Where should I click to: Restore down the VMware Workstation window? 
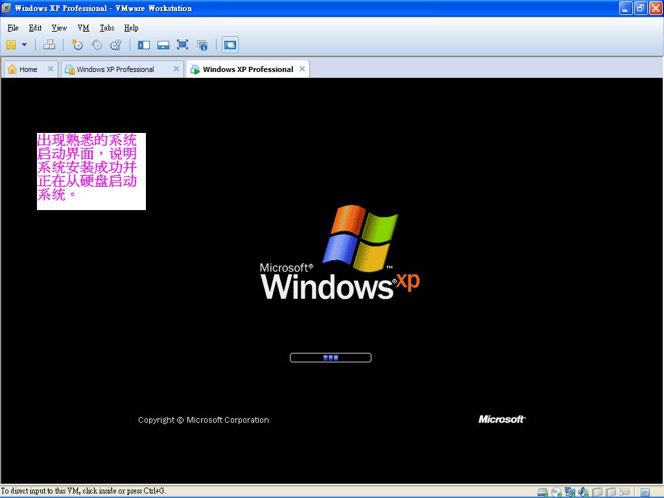click(x=641, y=8)
